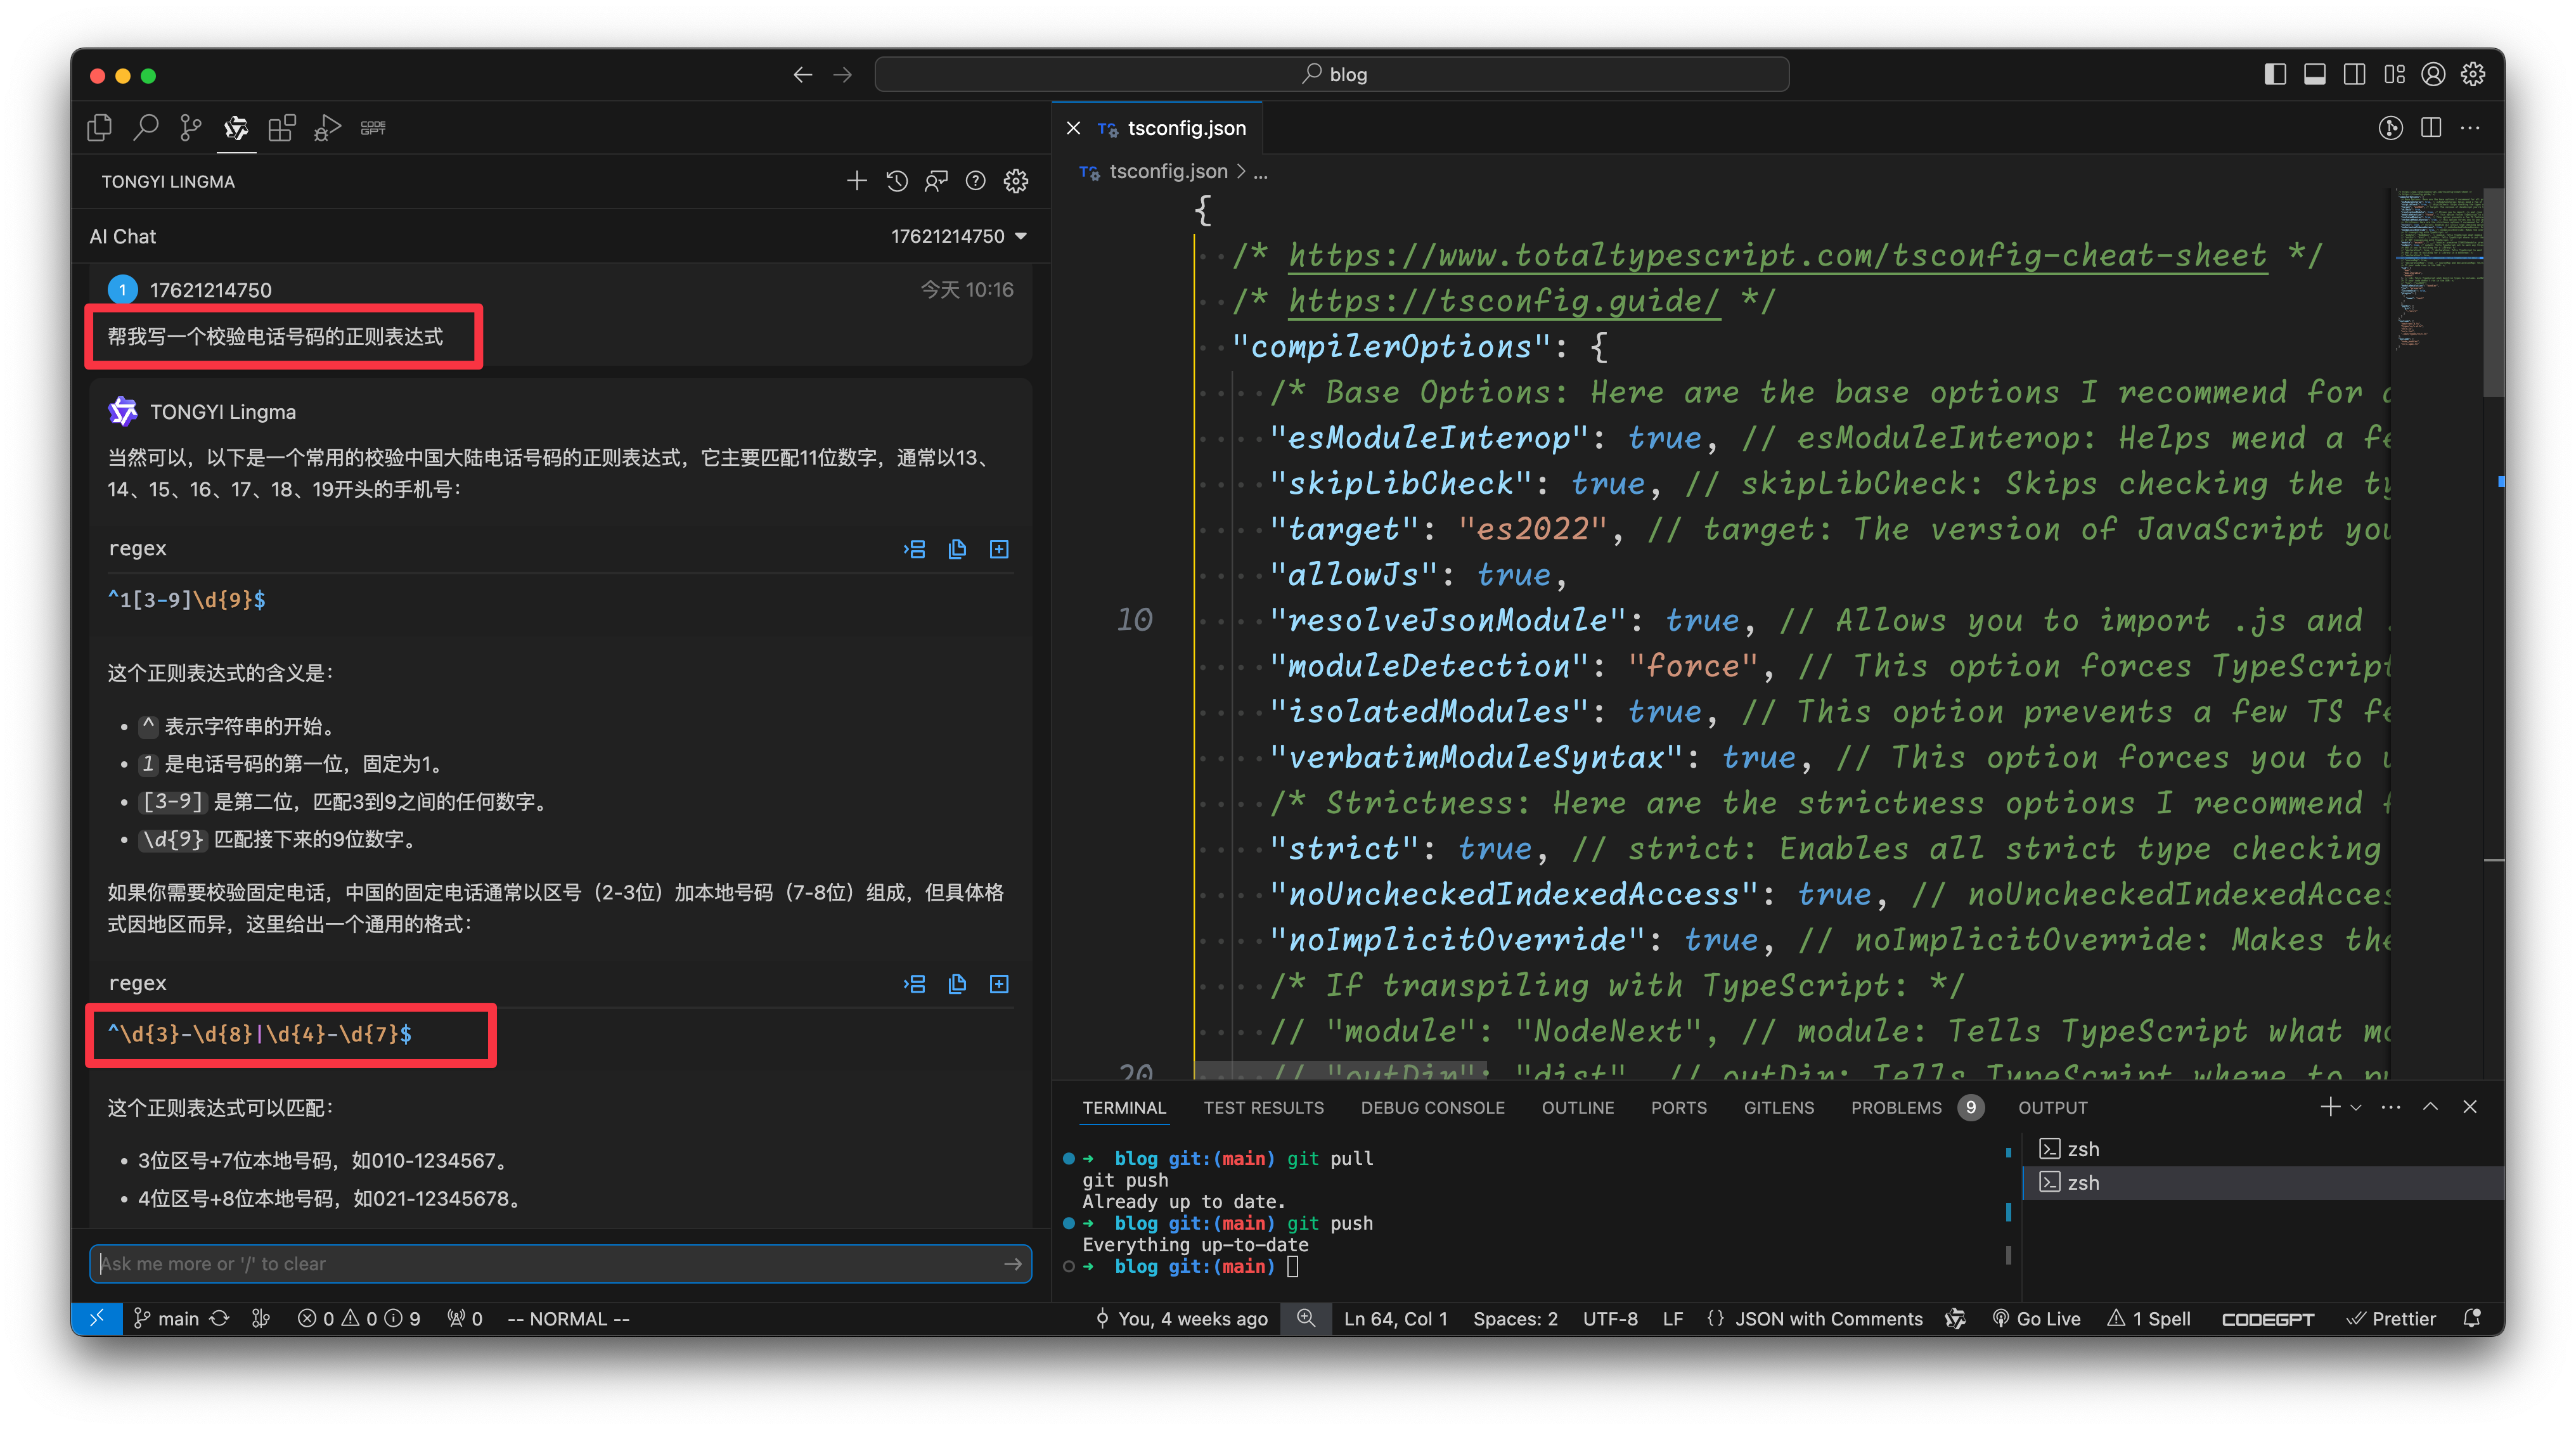The image size is (2576, 1430).
Task: Toggle primary side bar visibility
Action: pos(2275,74)
